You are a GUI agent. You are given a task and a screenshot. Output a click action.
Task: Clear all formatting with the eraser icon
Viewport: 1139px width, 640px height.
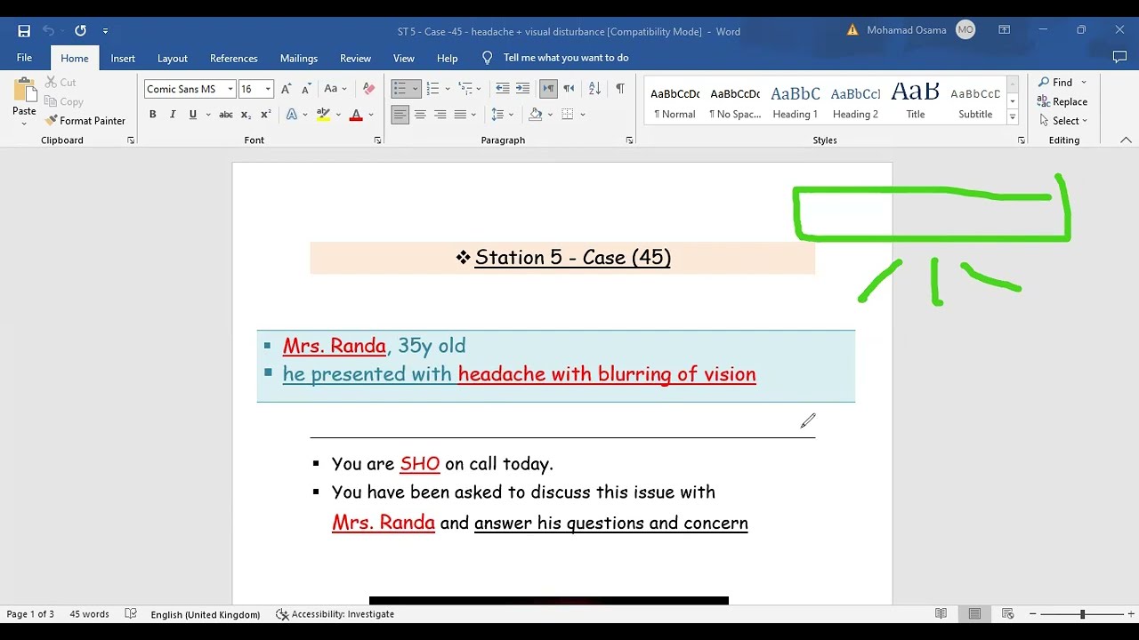[368, 89]
